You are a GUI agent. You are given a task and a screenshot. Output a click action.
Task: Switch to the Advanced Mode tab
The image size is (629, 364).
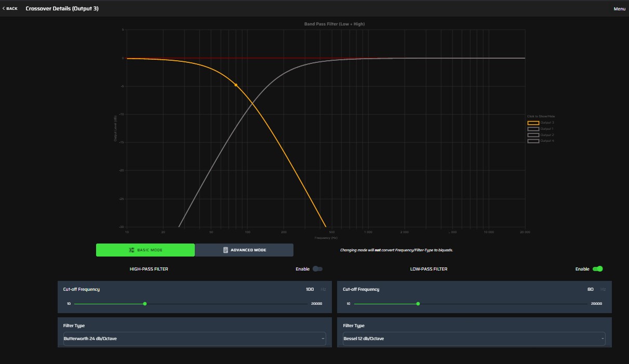(x=244, y=250)
